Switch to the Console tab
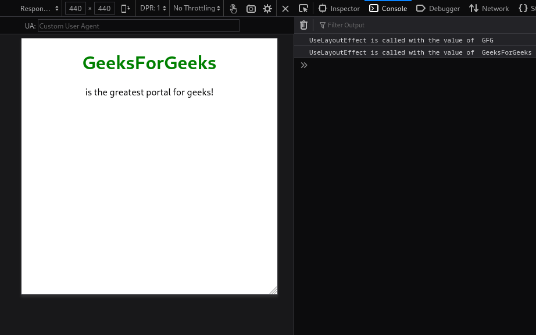 point(388,9)
